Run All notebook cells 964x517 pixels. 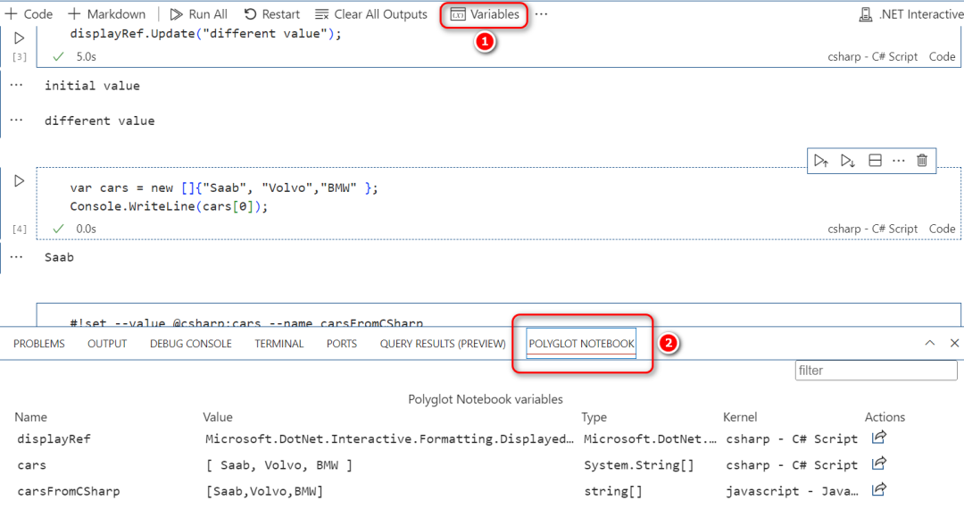198,14
